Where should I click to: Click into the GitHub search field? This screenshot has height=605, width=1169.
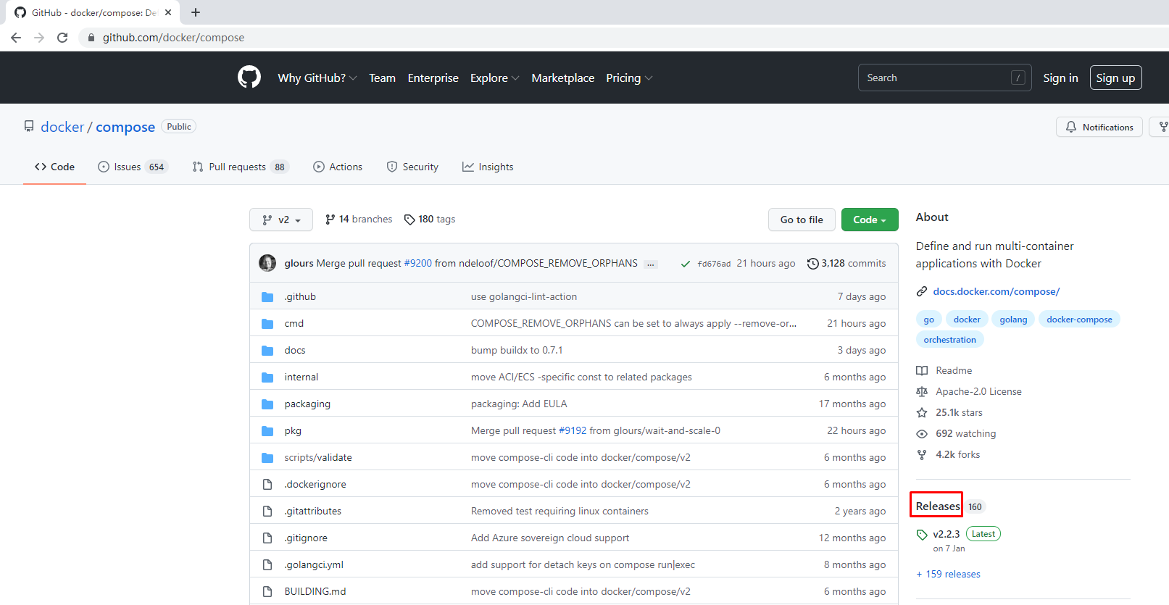pyautogui.click(x=935, y=78)
